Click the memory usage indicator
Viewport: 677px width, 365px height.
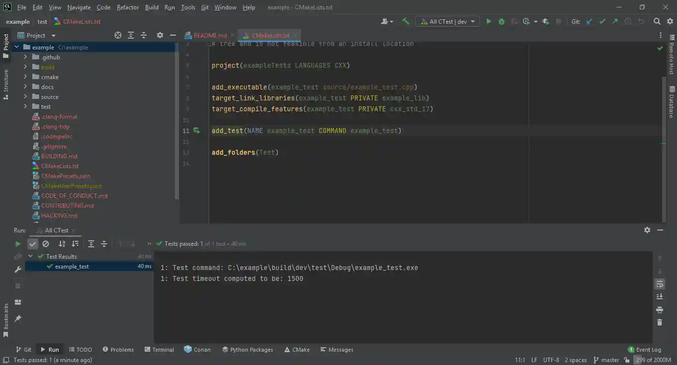[654, 360]
